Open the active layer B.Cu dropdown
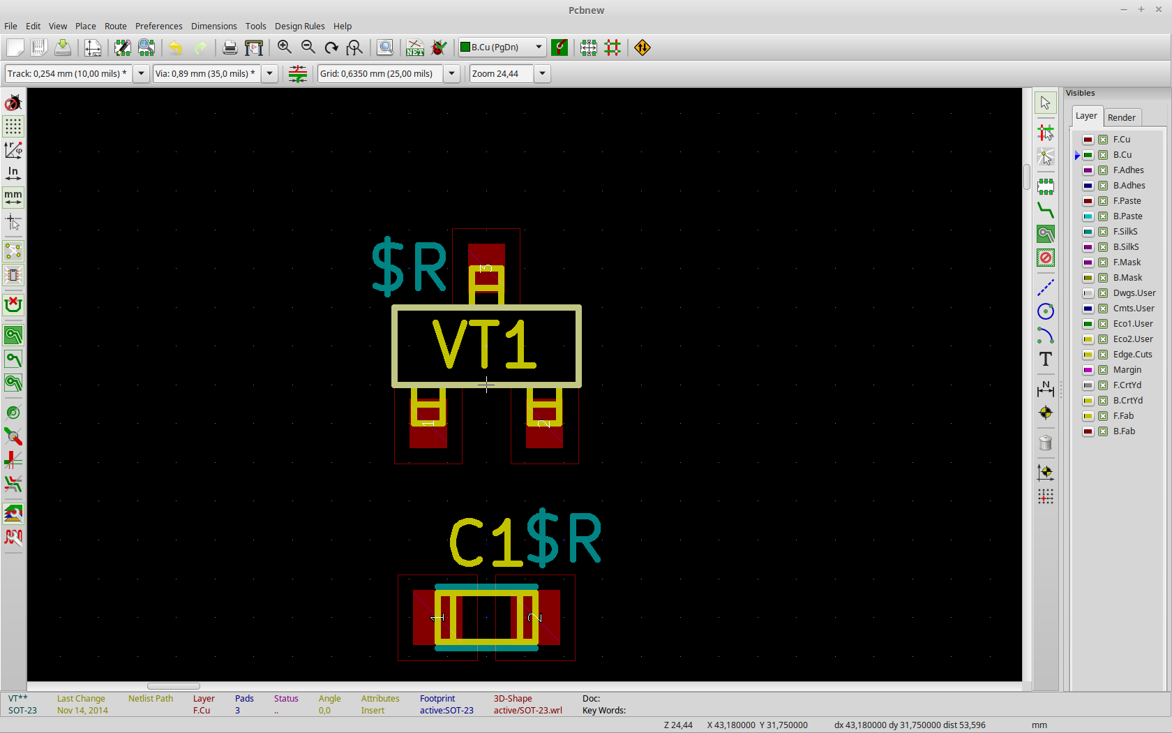Screen dimensions: 1172x733 click(x=539, y=47)
